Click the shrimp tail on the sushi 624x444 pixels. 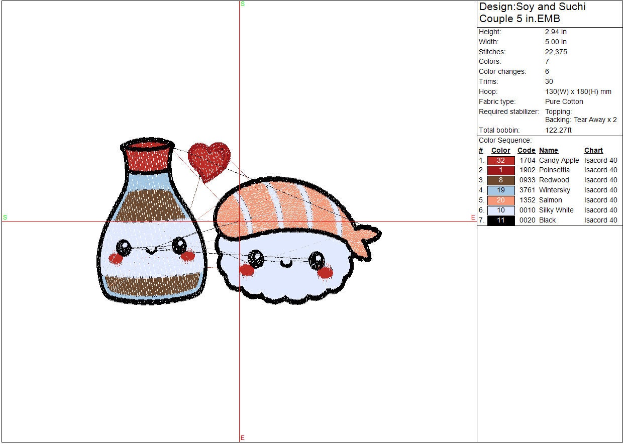[367, 236]
